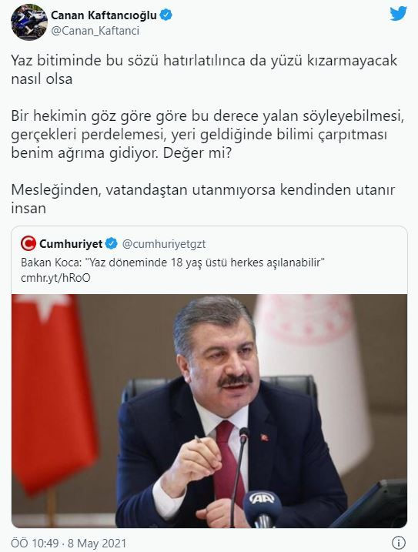Open Canan Kaftancıoğlu's profile avatar
The height and width of the screenshot is (552, 418).
29,22
